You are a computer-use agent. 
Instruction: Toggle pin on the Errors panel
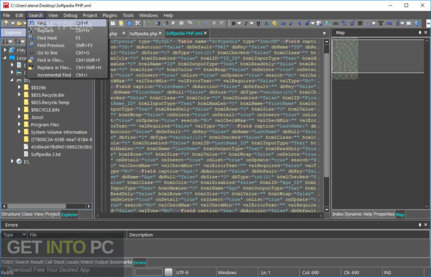point(420,225)
